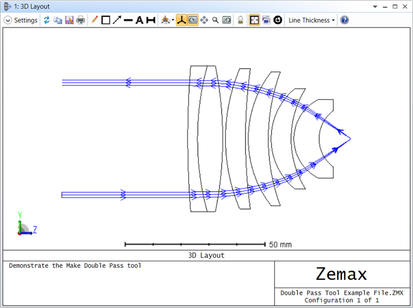Click the clone window icon

[267, 20]
